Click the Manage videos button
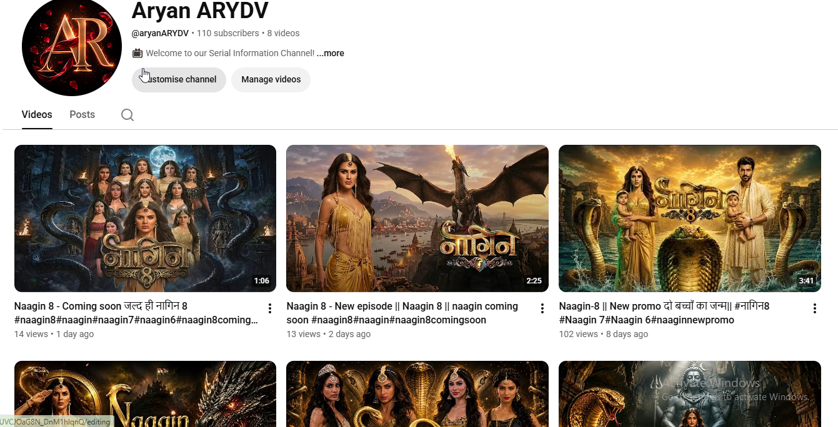 pyautogui.click(x=271, y=80)
